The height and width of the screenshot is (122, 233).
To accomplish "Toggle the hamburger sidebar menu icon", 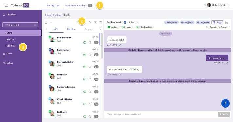I will tap(6, 5).
